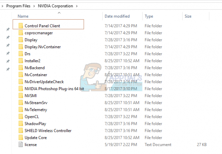Open the chevron before Program Files
The height and width of the screenshot is (154, 222).
pyautogui.click(x=2, y=6)
